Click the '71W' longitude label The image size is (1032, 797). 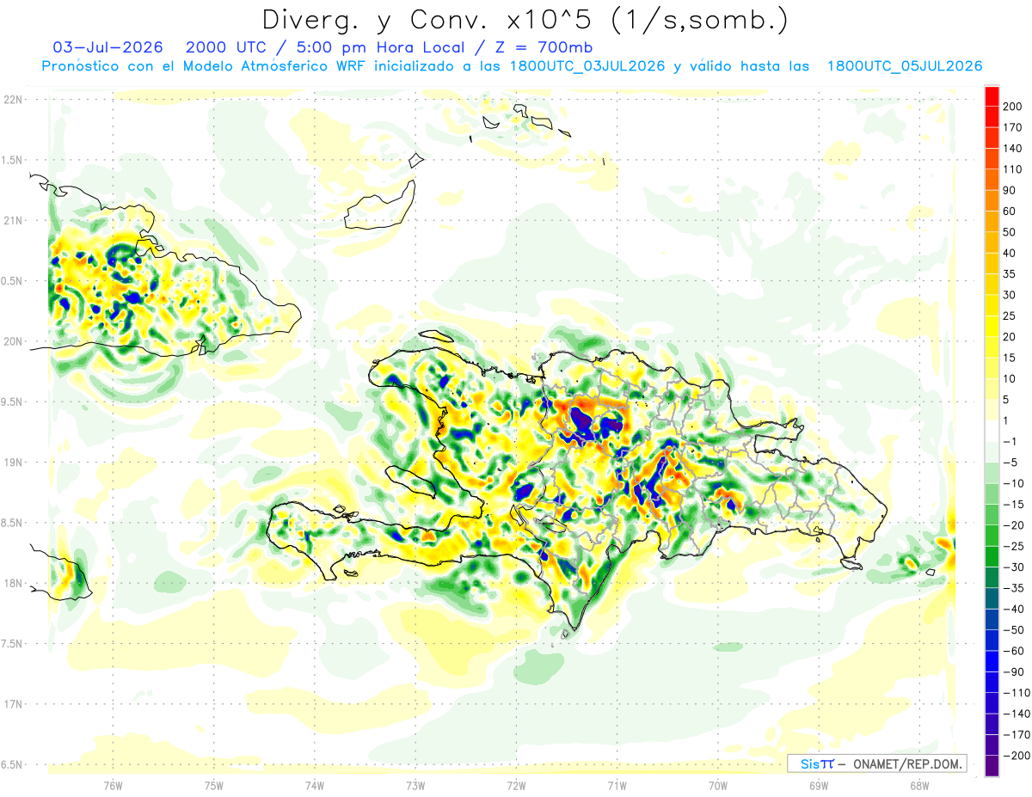[x=617, y=785]
